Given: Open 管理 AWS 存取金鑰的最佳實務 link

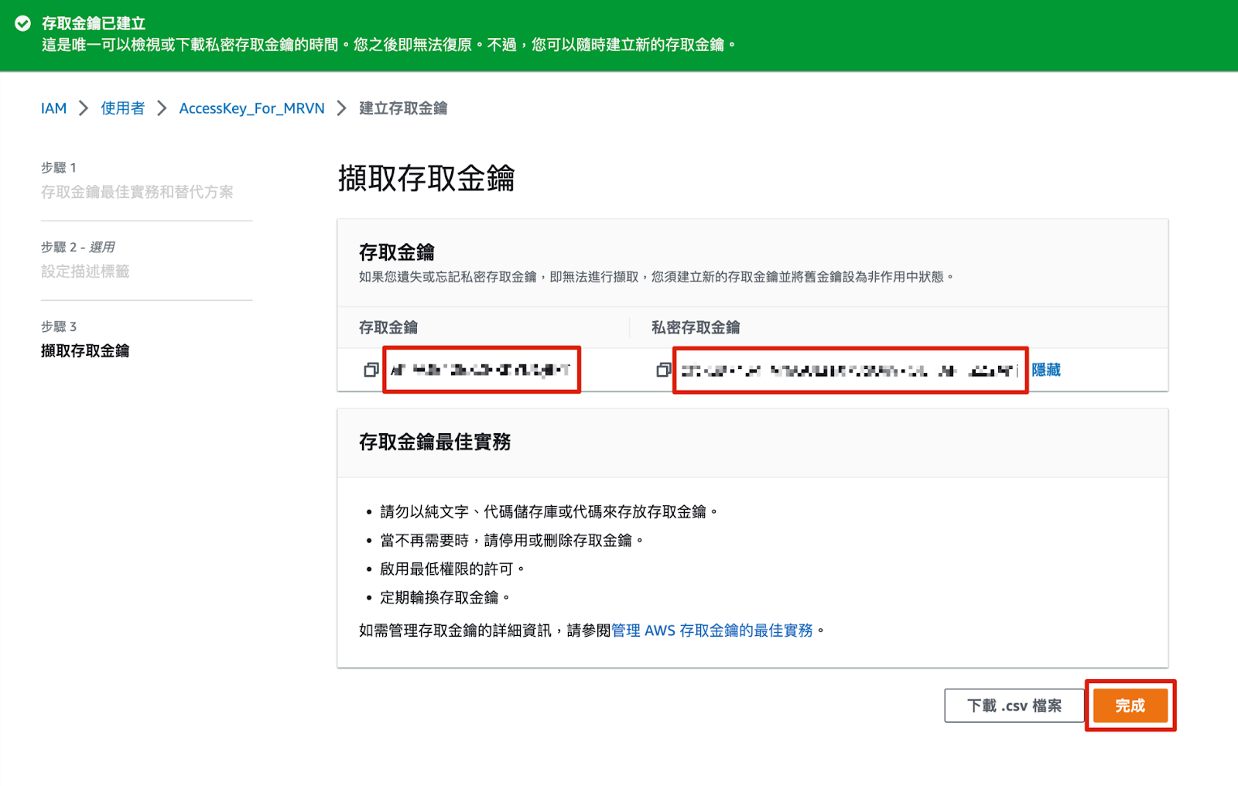Looking at the screenshot, I should pos(712,631).
